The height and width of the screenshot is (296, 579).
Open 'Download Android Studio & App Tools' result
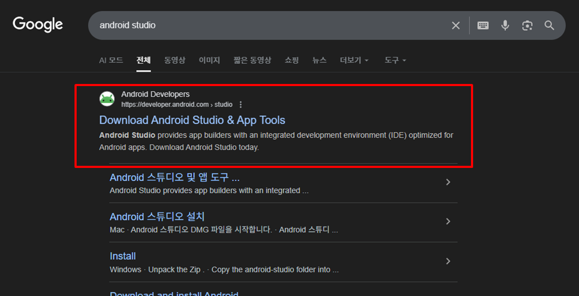point(192,120)
